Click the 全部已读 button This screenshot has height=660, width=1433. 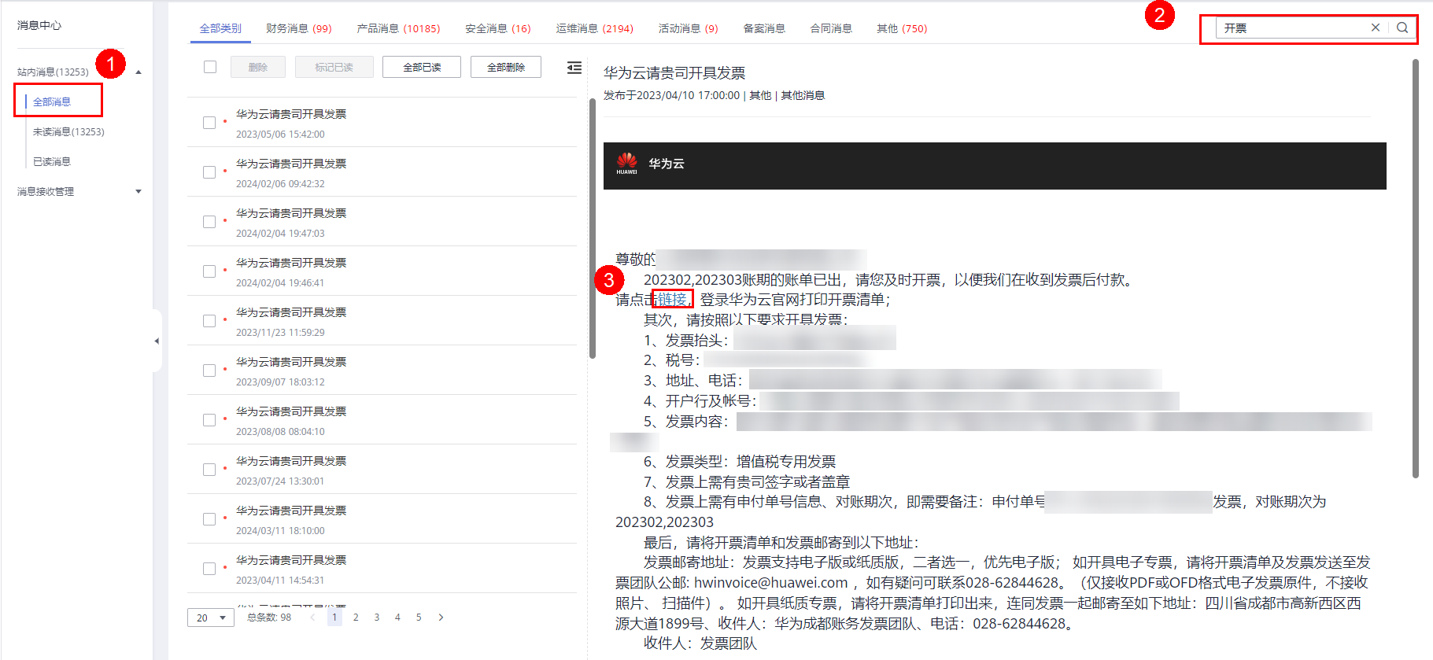[422, 67]
